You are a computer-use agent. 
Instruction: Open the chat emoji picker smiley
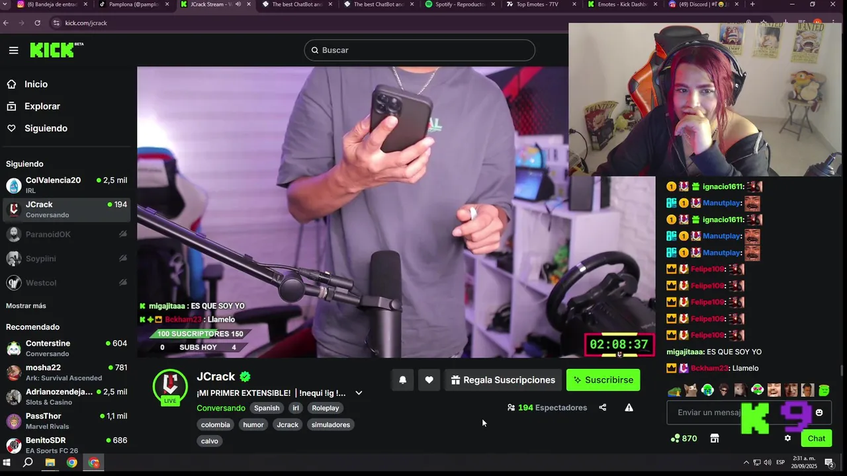(x=819, y=413)
